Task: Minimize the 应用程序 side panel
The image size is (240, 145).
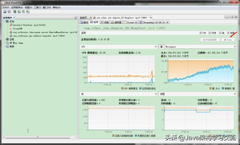Action: pyautogui.click(x=76, y=18)
